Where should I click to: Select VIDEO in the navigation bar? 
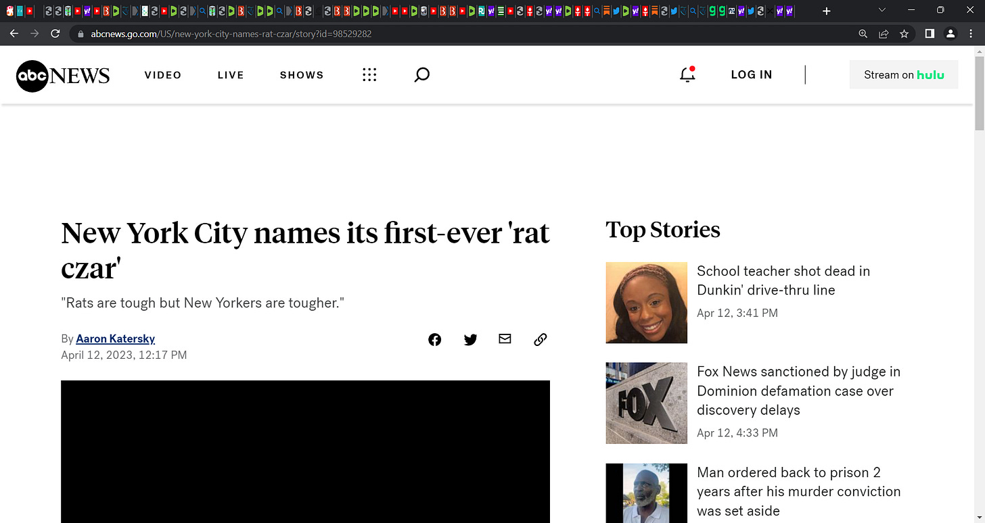coord(162,74)
